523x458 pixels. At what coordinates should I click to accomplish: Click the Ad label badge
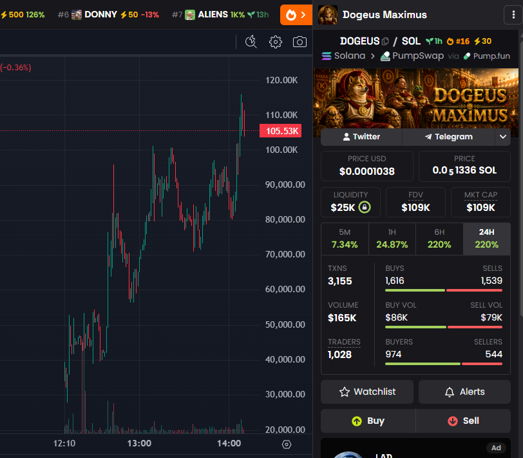click(496, 448)
